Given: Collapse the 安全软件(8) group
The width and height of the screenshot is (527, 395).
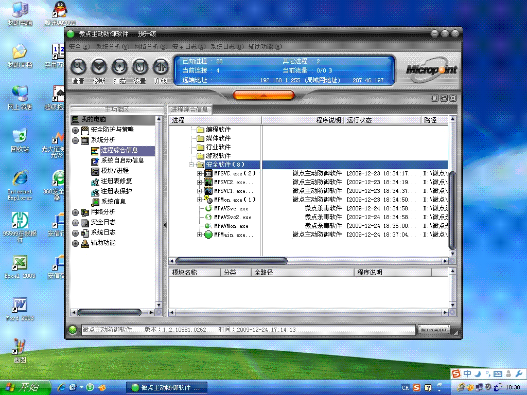Looking at the screenshot, I should point(191,165).
